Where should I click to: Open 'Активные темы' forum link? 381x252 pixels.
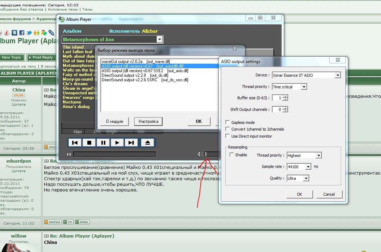[x=63, y=10]
